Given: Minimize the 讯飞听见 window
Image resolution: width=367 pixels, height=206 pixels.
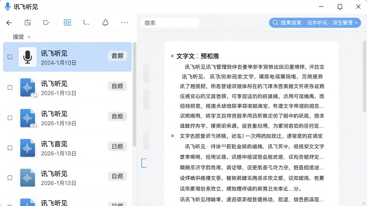Looking at the screenshot, I should click(321, 6).
